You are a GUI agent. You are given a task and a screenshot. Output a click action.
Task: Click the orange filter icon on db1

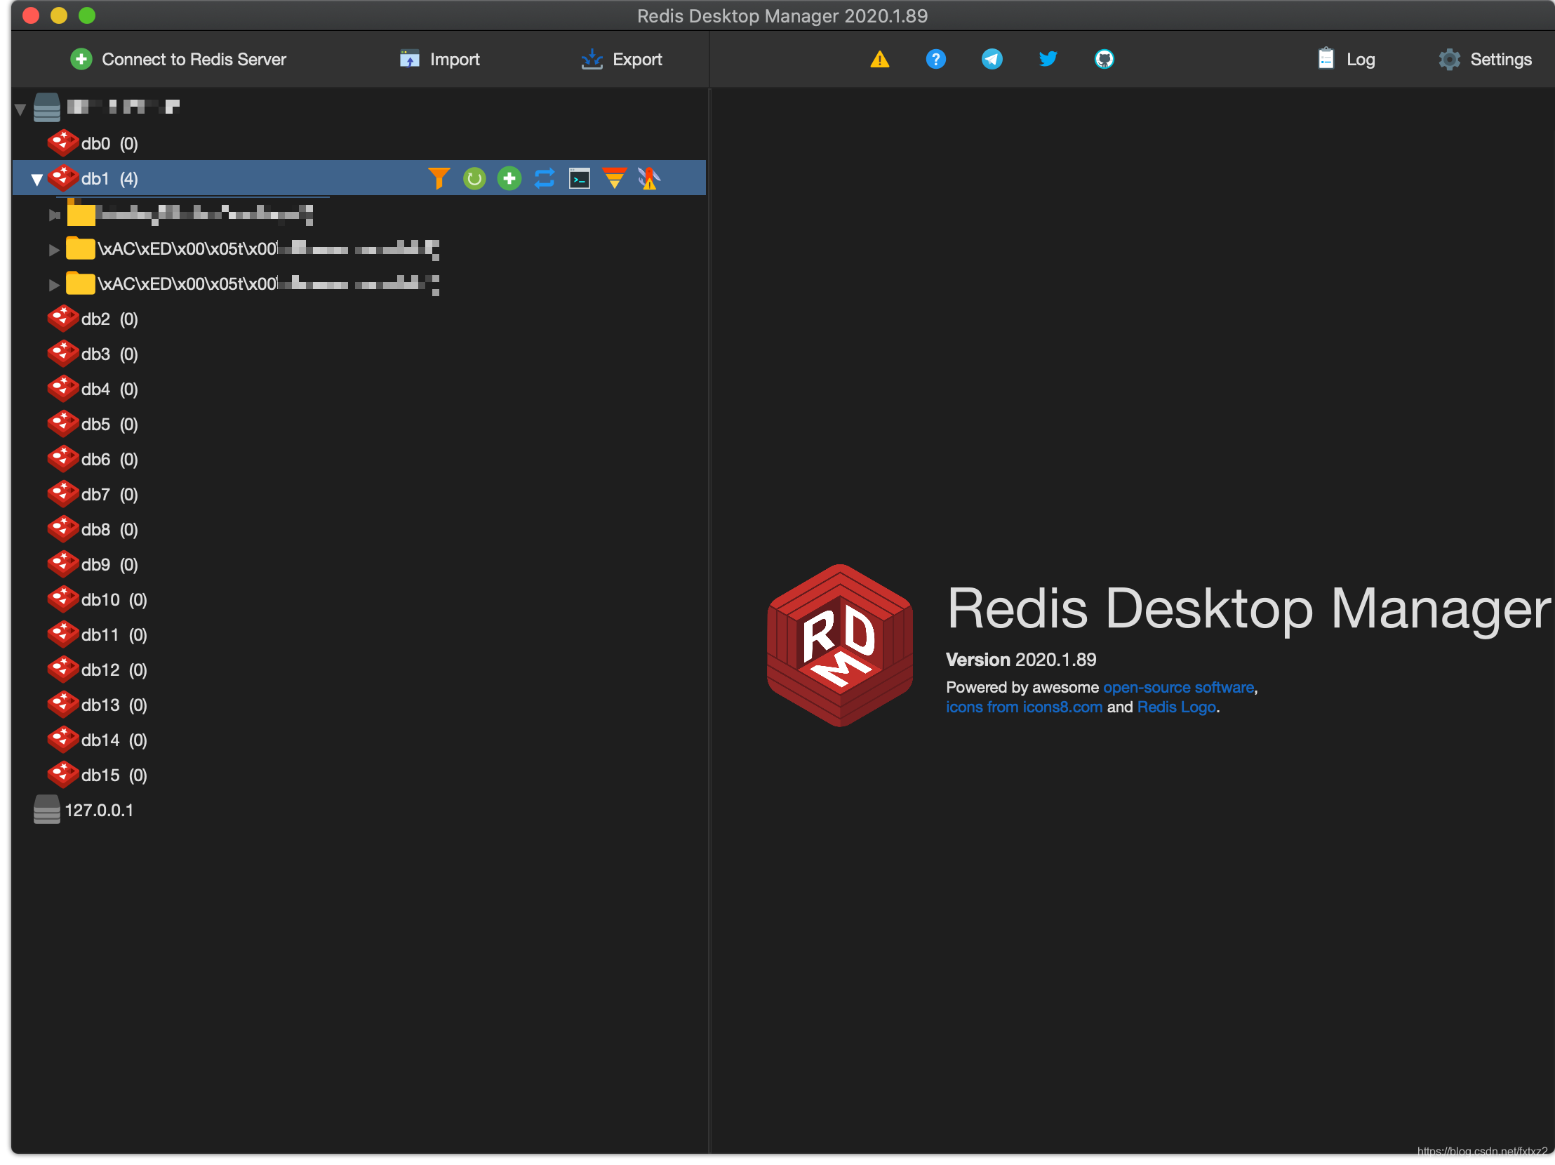[x=439, y=178]
